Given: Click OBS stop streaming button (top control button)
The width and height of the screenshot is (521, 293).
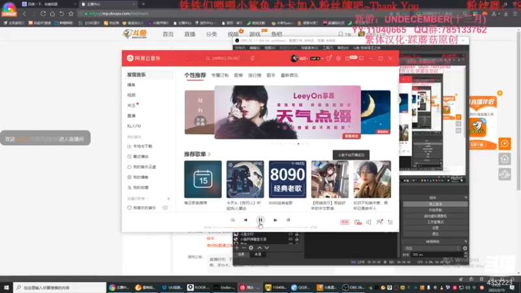Looking at the screenshot, I should pos(435,204).
